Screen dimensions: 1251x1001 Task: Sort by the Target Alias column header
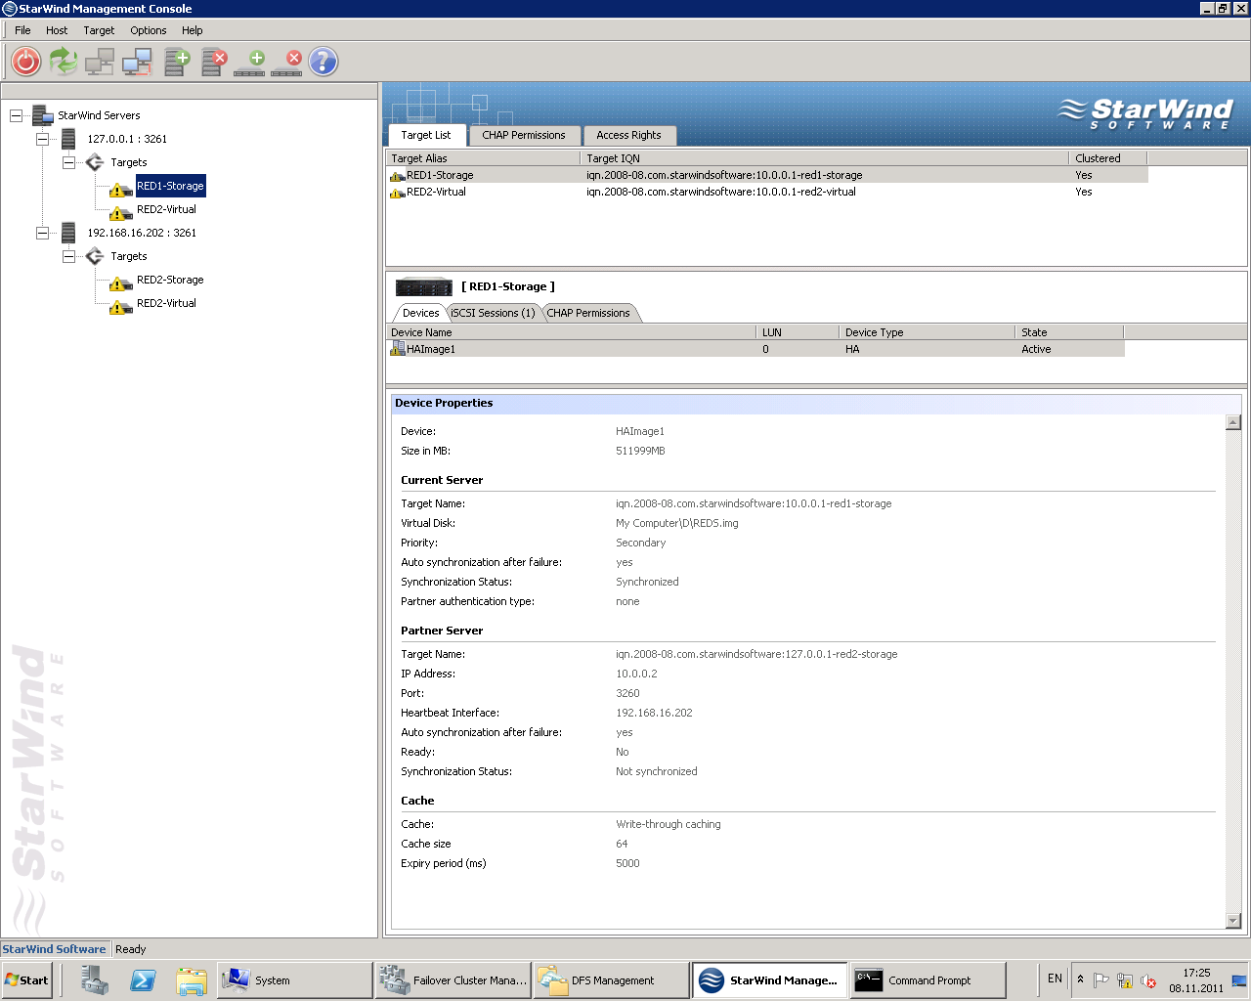tap(484, 158)
